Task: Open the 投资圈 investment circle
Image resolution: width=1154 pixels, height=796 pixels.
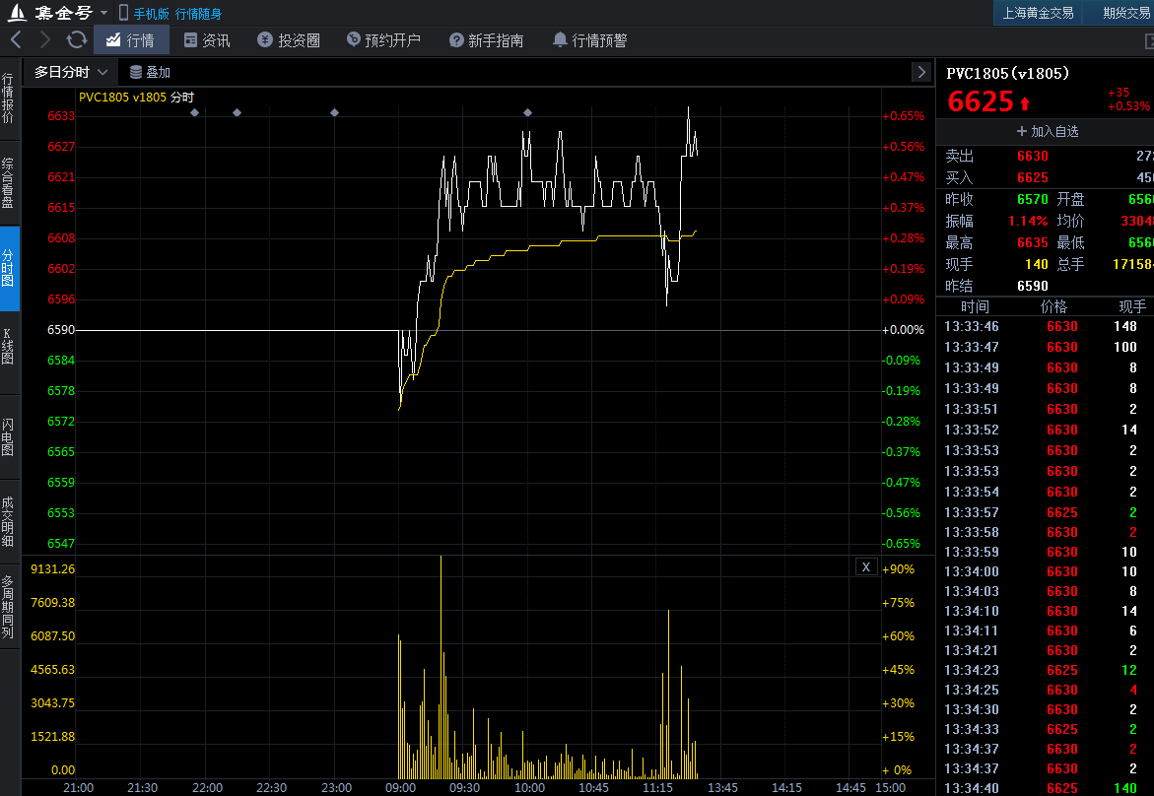Action: [289, 40]
